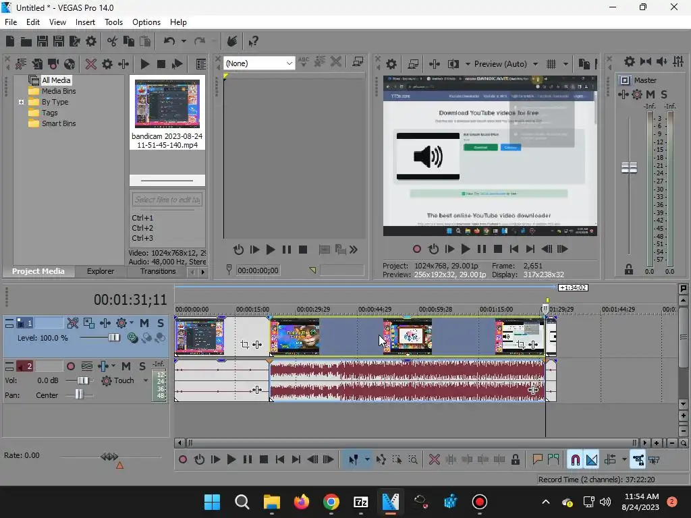Image resolution: width=691 pixels, height=518 pixels.
Task: Click Play in the timeline transport bar
Action: tap(231, 460)
